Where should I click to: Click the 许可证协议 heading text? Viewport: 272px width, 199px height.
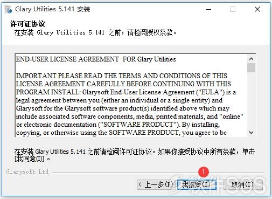tap(27, 24)
